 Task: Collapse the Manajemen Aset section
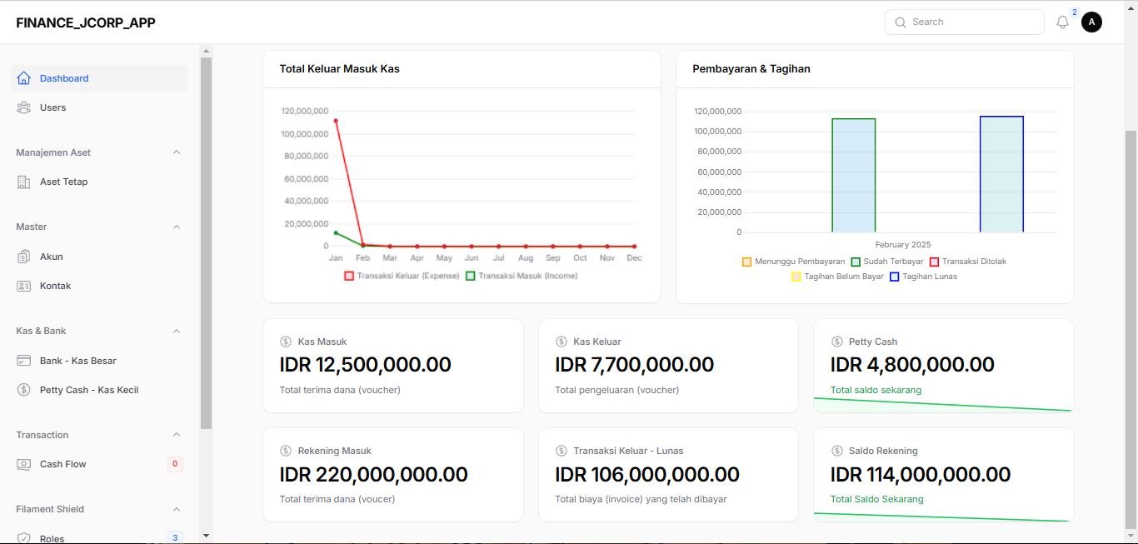[176, 152]
